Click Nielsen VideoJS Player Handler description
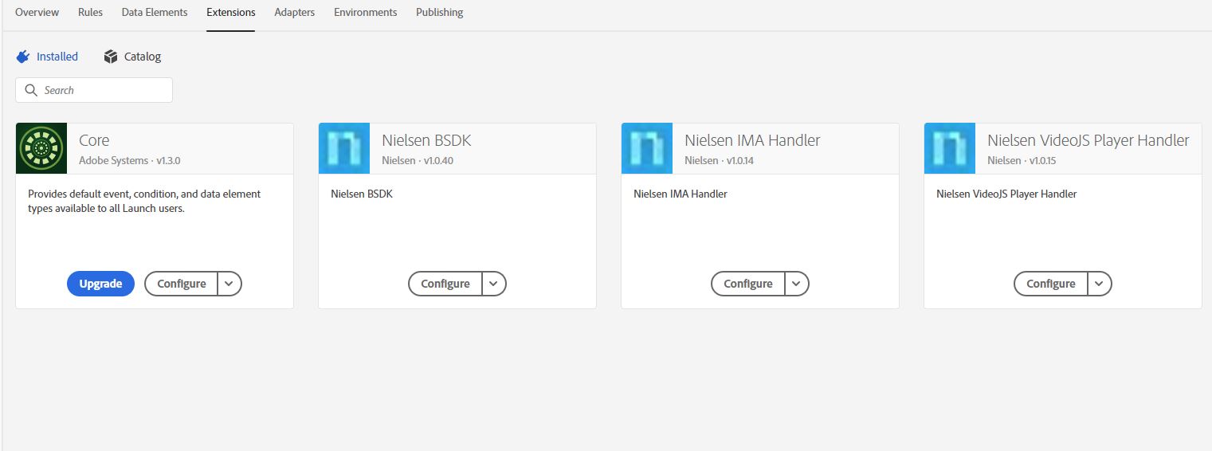1212x451 pixels. (1006, 194)
